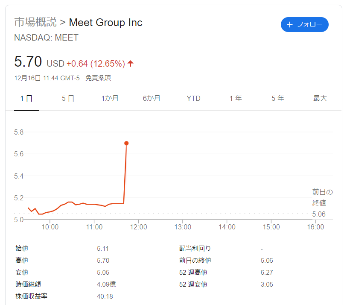Image resolution: width=347 pixels, height=305 pixels.
Task: Select the 最大 maximum range tab
Action: tap(320, 99)
